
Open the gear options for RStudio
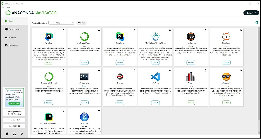click(x=99, y=111)
